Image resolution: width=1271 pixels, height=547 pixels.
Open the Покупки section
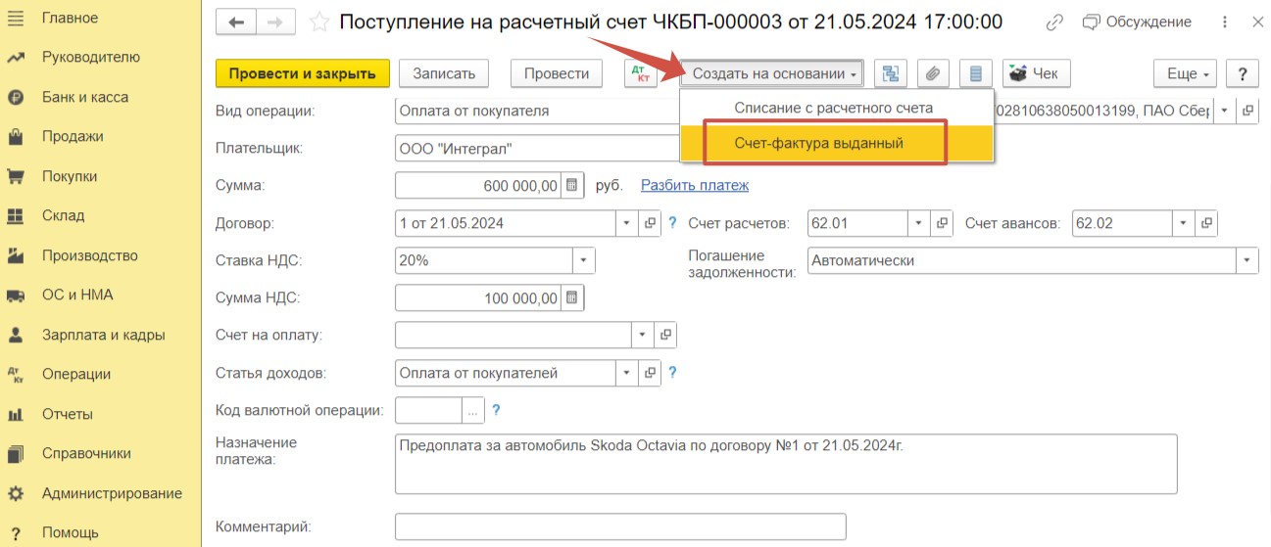point(70,176)
